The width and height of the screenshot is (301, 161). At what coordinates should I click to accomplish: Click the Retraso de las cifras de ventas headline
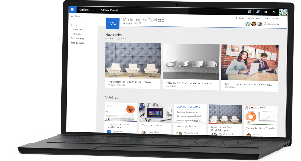(190, 83)
